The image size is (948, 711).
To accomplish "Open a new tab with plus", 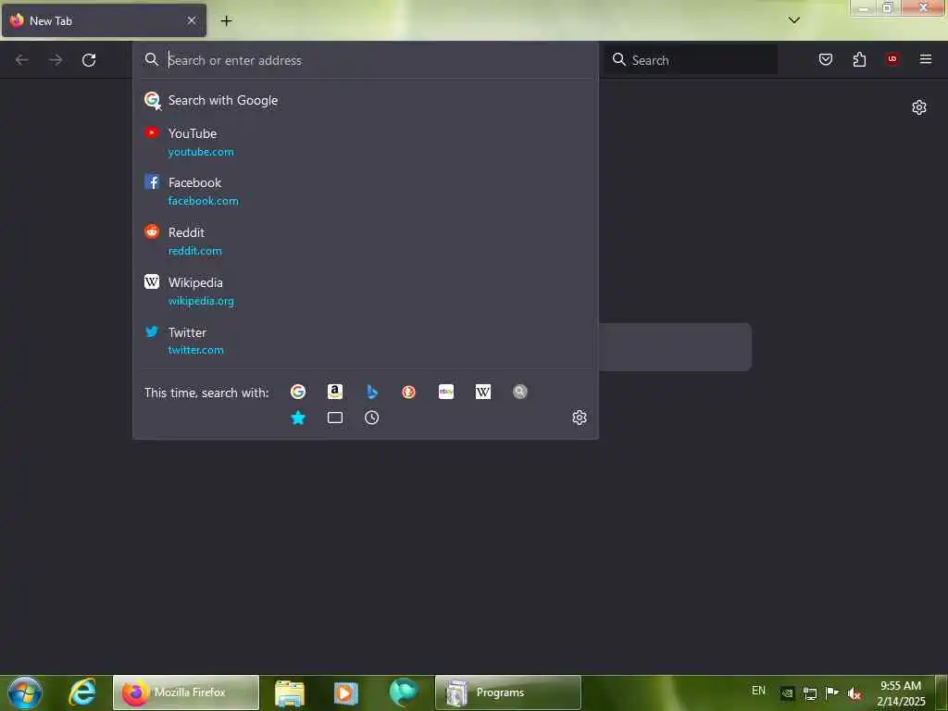I will [226, 20].
